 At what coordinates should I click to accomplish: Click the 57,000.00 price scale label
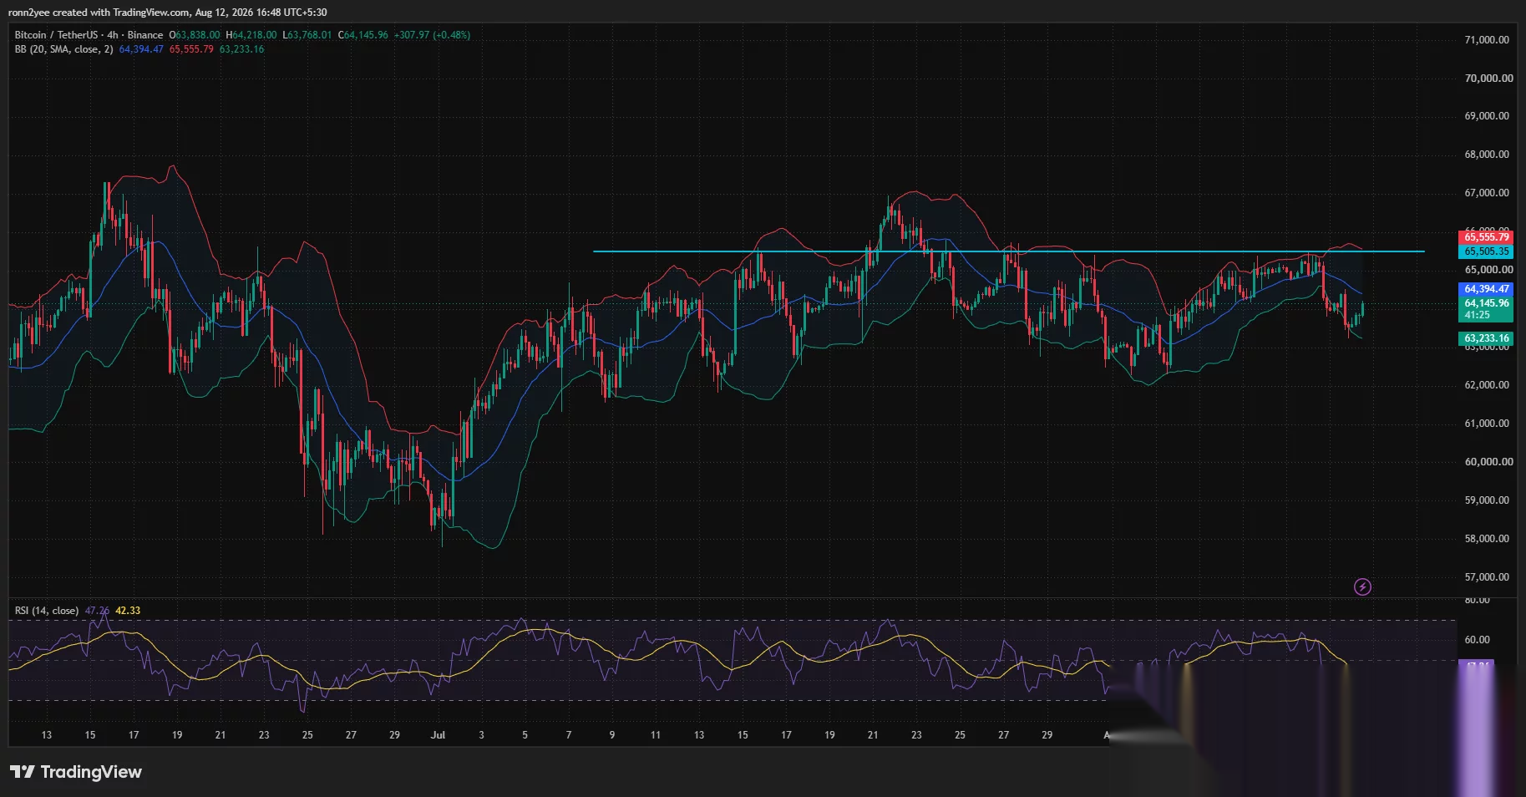pyautogui.click(x=1487, y=577)
